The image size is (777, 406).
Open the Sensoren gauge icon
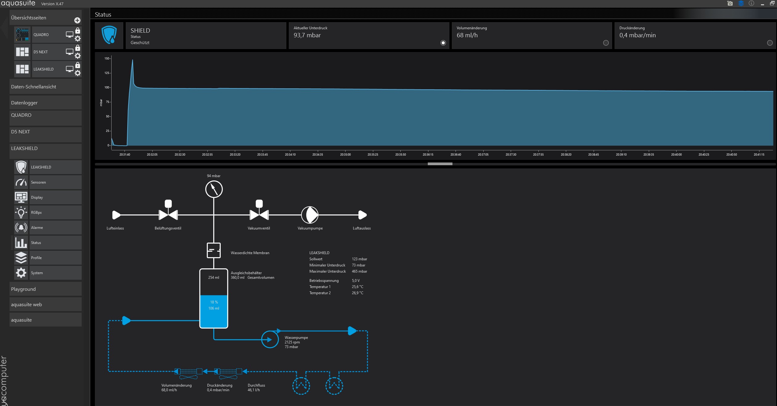point(21,182)
